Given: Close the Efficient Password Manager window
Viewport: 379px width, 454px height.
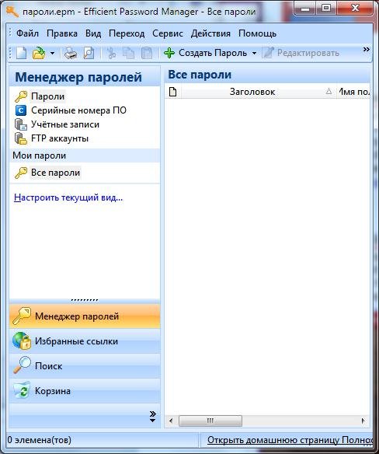Looking at the screenshot, I should tap(355, 9).
